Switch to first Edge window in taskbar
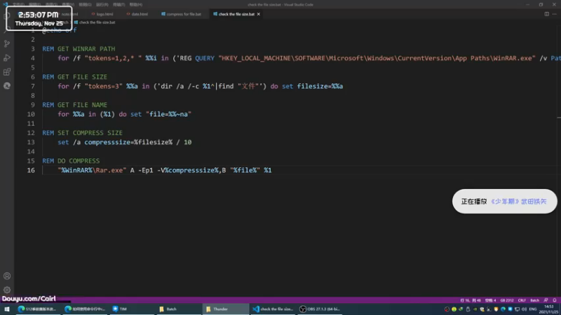The width and height of the screenshot is (561, 315). pos(37,309)
